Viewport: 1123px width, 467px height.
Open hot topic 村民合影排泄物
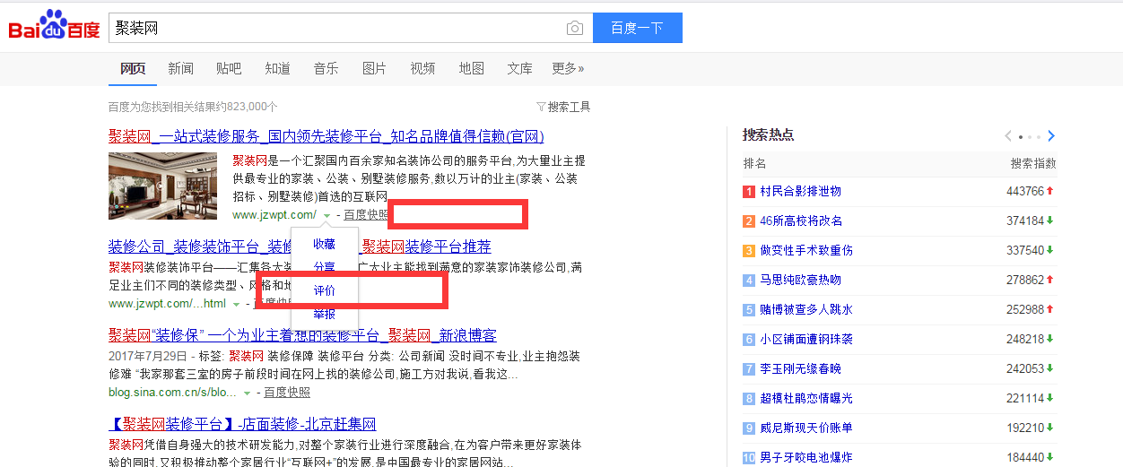[x=801, y=192]
